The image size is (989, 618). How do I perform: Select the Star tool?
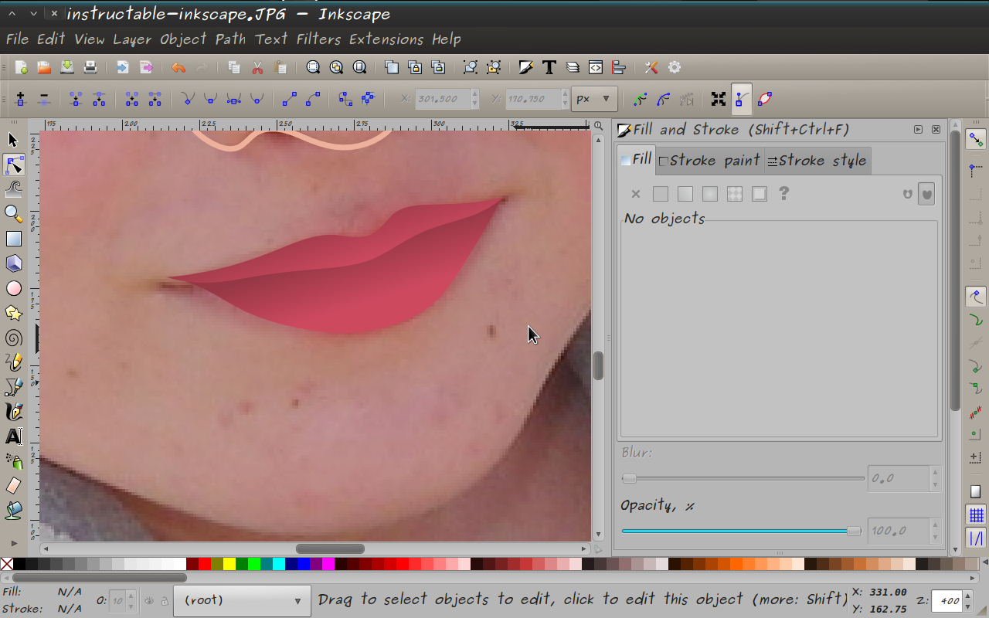(13, 313)
